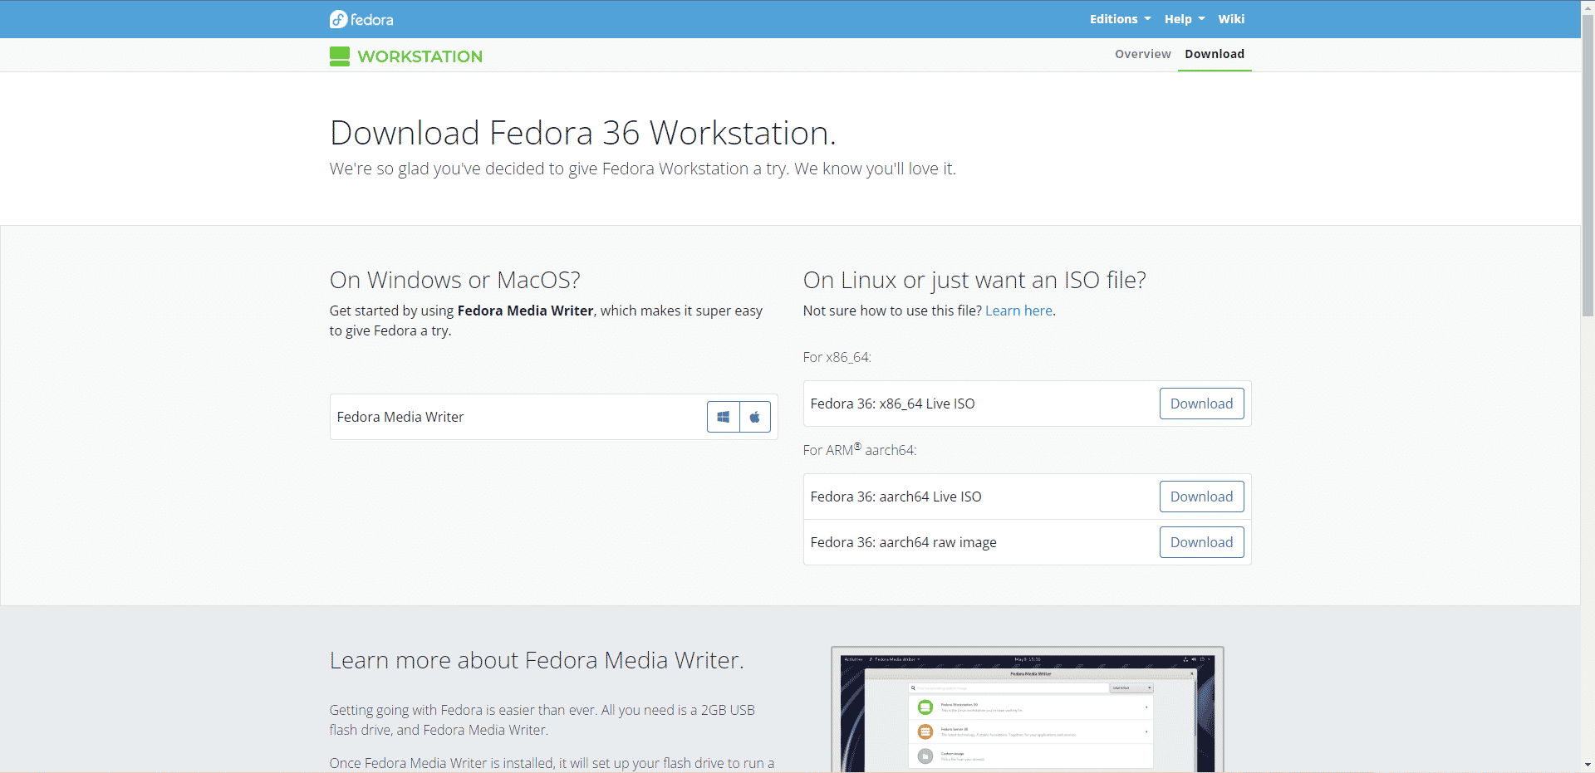Click the WORKSTATION title link

pos(420,56)
